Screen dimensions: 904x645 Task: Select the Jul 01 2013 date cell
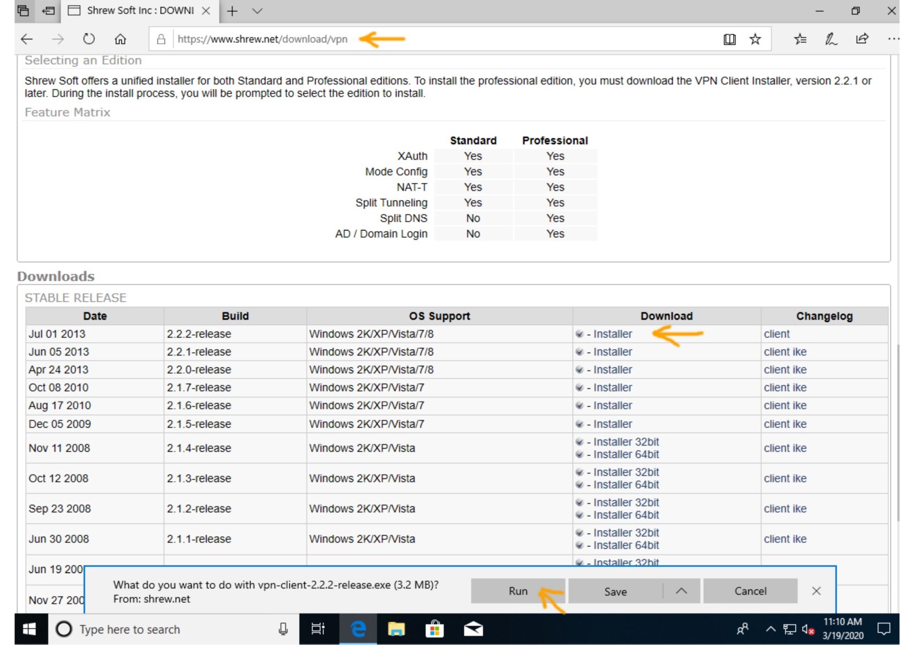(x=94, y=334)
